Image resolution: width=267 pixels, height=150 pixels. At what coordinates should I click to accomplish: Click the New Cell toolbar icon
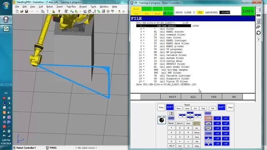[17, 11]
